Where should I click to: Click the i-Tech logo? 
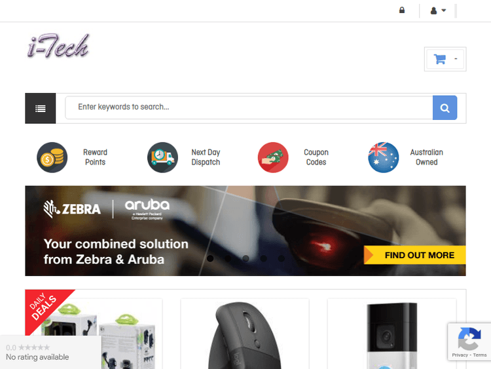coord(58,46)
